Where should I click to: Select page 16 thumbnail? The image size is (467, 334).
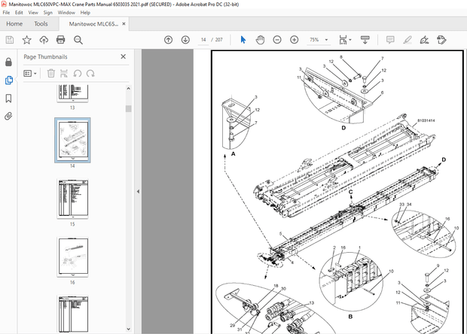click(72, 257)
